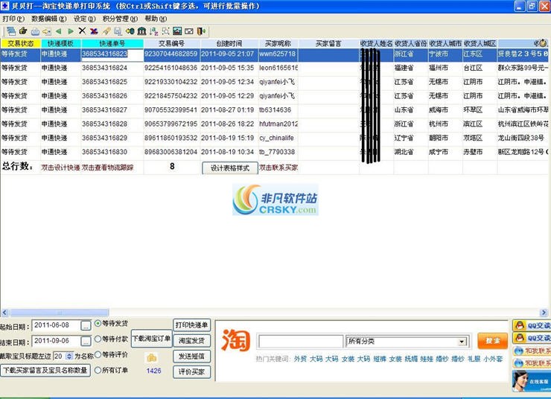Viewport: 551px width, 399px height.
Task: Click the gold coins icon above 1426
Action: pyautogui.click(x=152, y=358)
